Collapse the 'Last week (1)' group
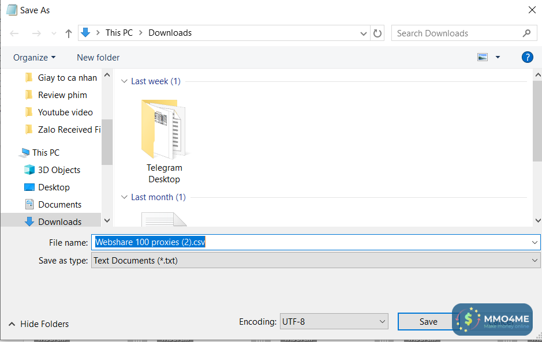The image size is (542, 342). pos(124,81)
